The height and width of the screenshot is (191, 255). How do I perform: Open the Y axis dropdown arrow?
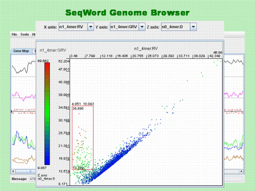click(x=142, y=27)
